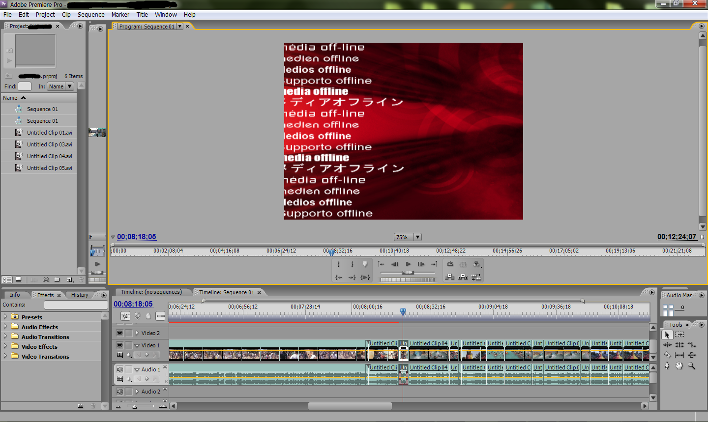Select the Ripple Edit tool
The width and height of the screenshot is (708, 422).
point(667,345)
